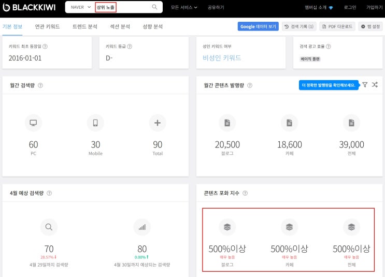
Task: Go to the 로그인 page
Action: point(350,7)
